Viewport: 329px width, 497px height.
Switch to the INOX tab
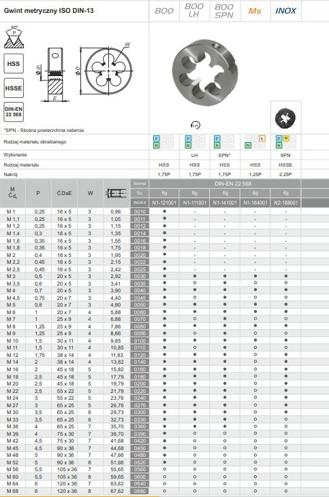(x=286, y=11)
